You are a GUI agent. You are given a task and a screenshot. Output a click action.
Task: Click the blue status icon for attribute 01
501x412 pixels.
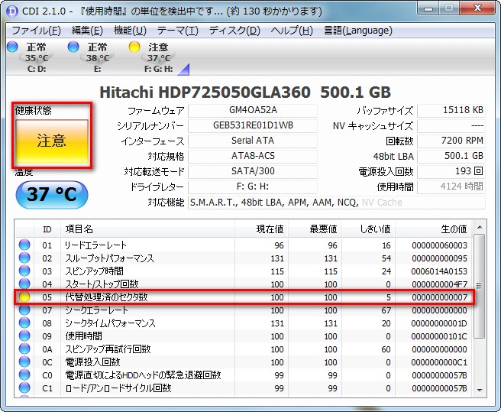click(24, 245)
